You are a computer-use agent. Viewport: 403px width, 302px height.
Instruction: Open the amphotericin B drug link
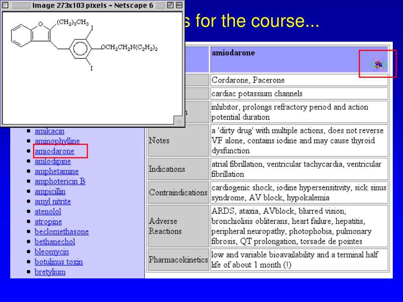point(60,181)
